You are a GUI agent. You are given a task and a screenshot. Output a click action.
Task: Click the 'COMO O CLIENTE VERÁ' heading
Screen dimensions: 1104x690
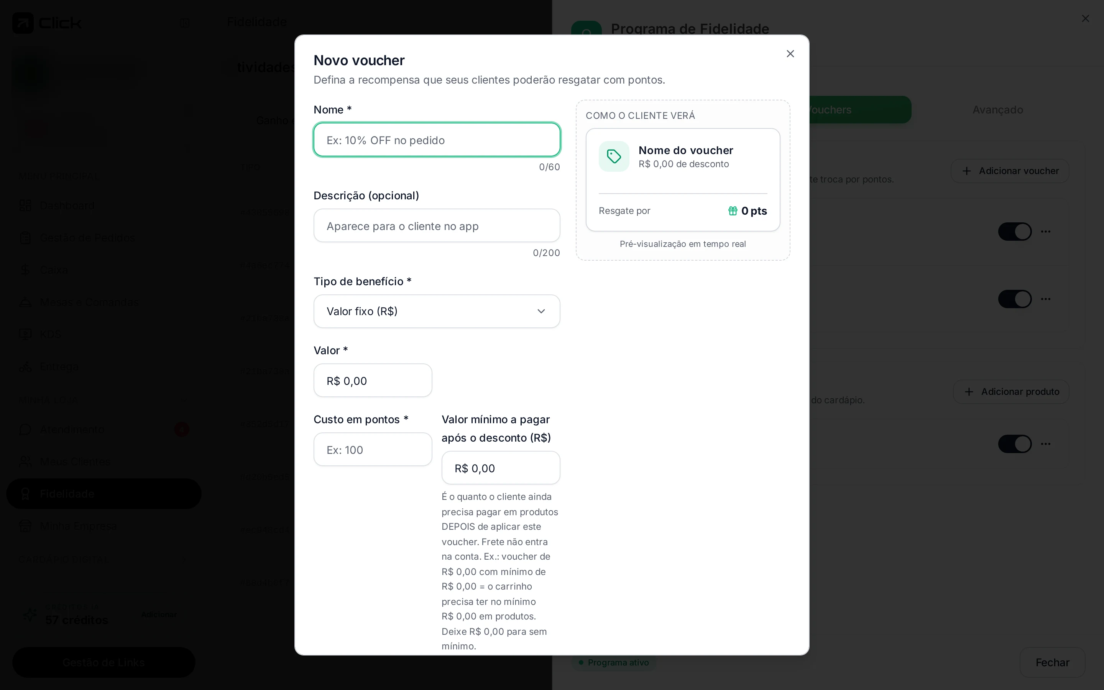tap(640, 115)
